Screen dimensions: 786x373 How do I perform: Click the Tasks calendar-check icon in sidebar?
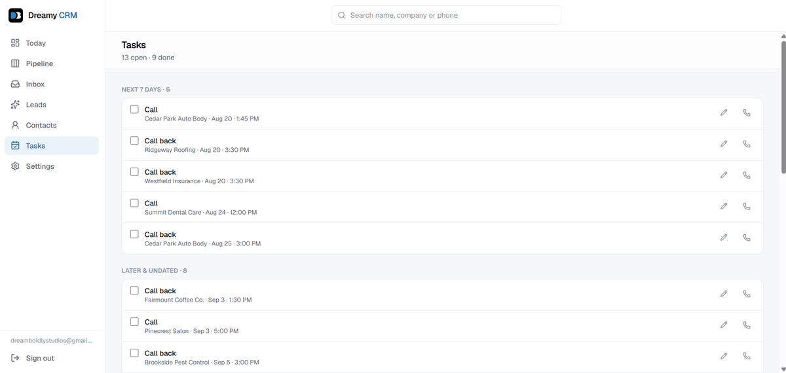(x=16, y=146)
